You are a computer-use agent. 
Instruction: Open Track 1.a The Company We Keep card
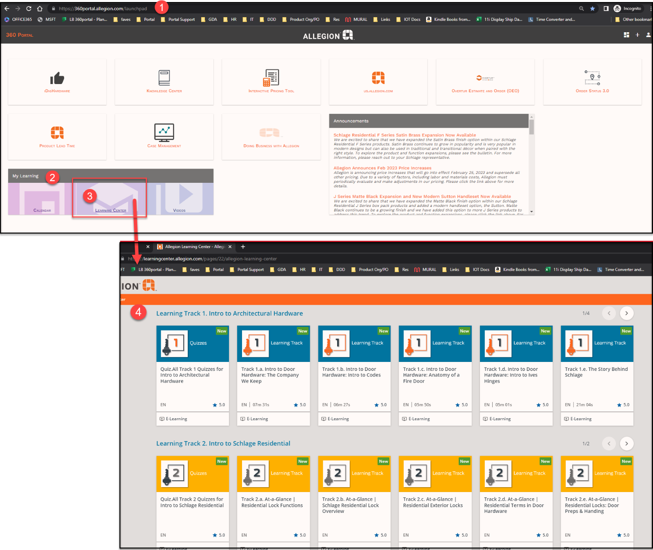pyautogui.click(x=273, y=375)
